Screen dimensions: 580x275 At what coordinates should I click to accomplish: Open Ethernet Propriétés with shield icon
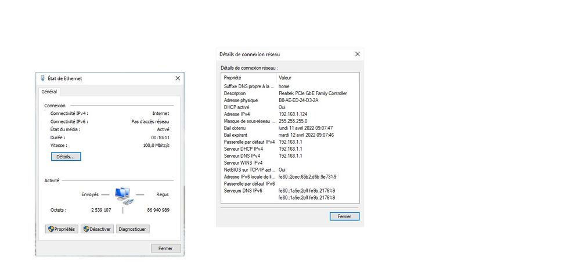pos(62,229)
